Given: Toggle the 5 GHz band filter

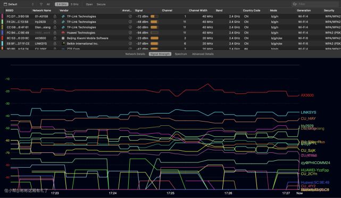Looking at the screenshot, I should 74,4.
